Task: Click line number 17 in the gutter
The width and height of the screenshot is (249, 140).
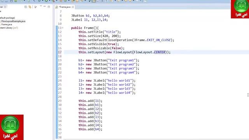Action: click(60, 52)
